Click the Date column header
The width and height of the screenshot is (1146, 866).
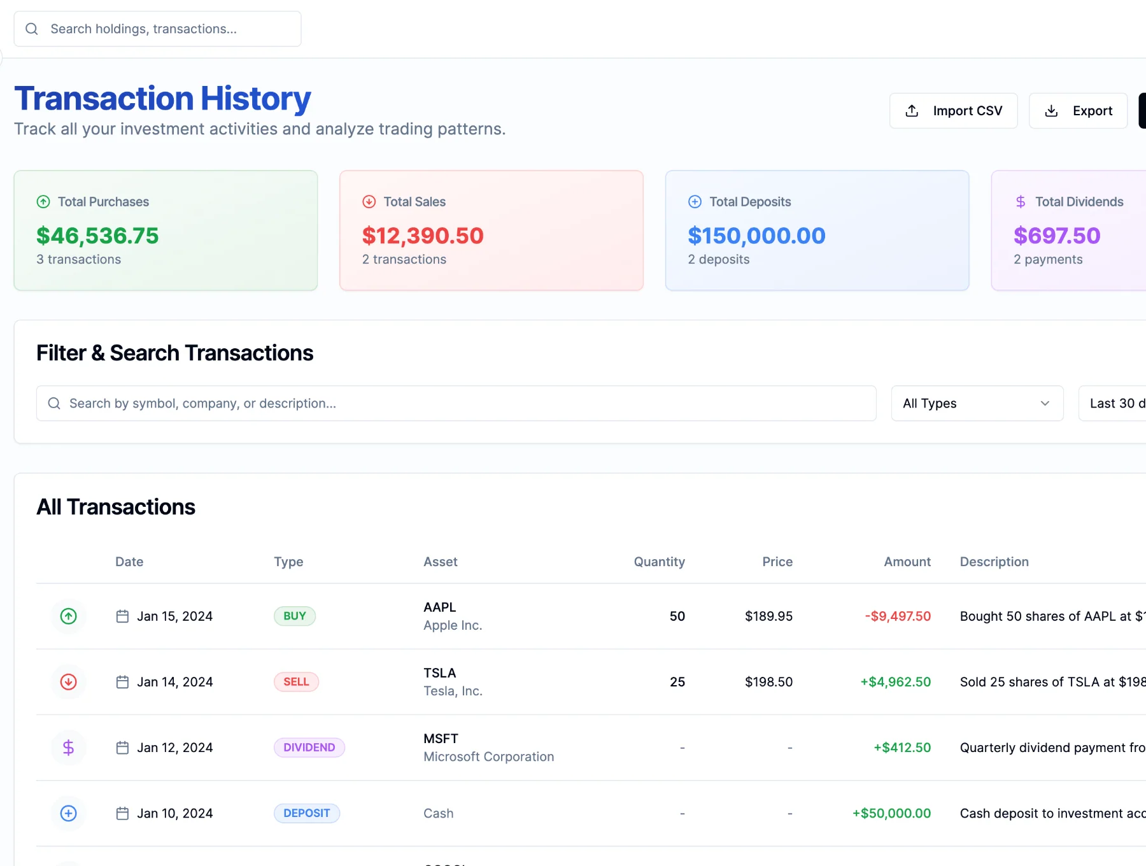click(129, 562)
